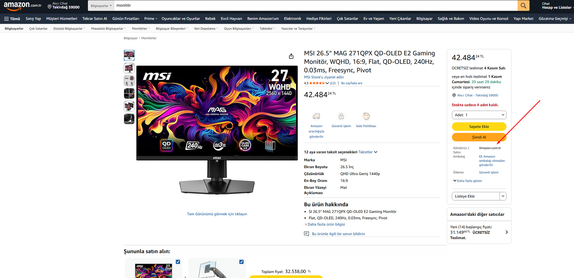Open Yazıcılar ve Tarayıcılar submenu

coord(298,29)
